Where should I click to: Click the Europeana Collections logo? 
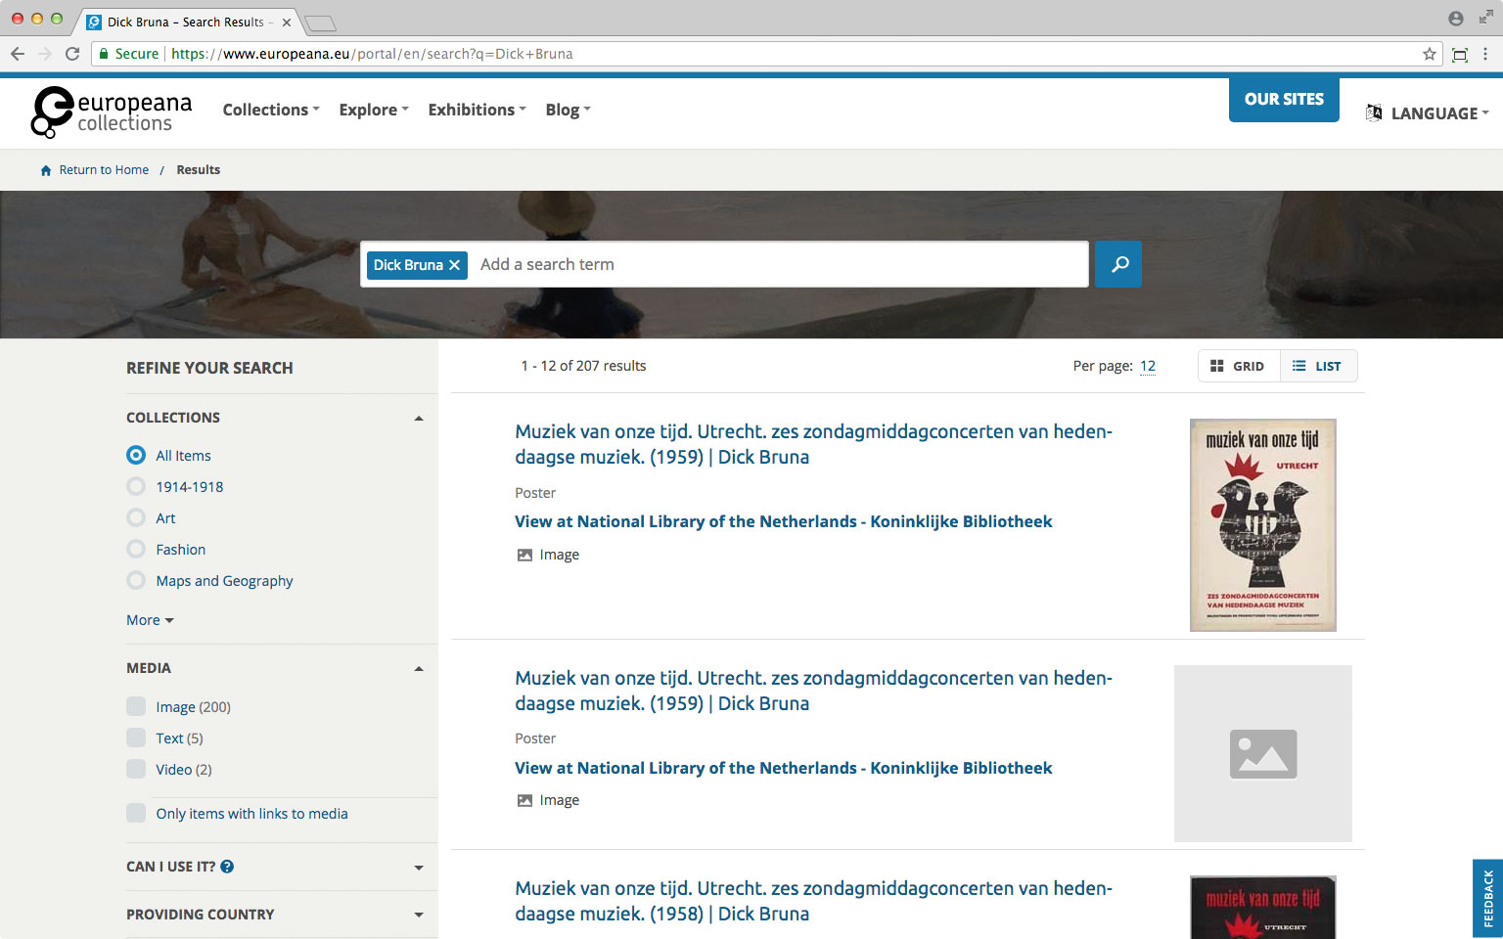[111, 112]
